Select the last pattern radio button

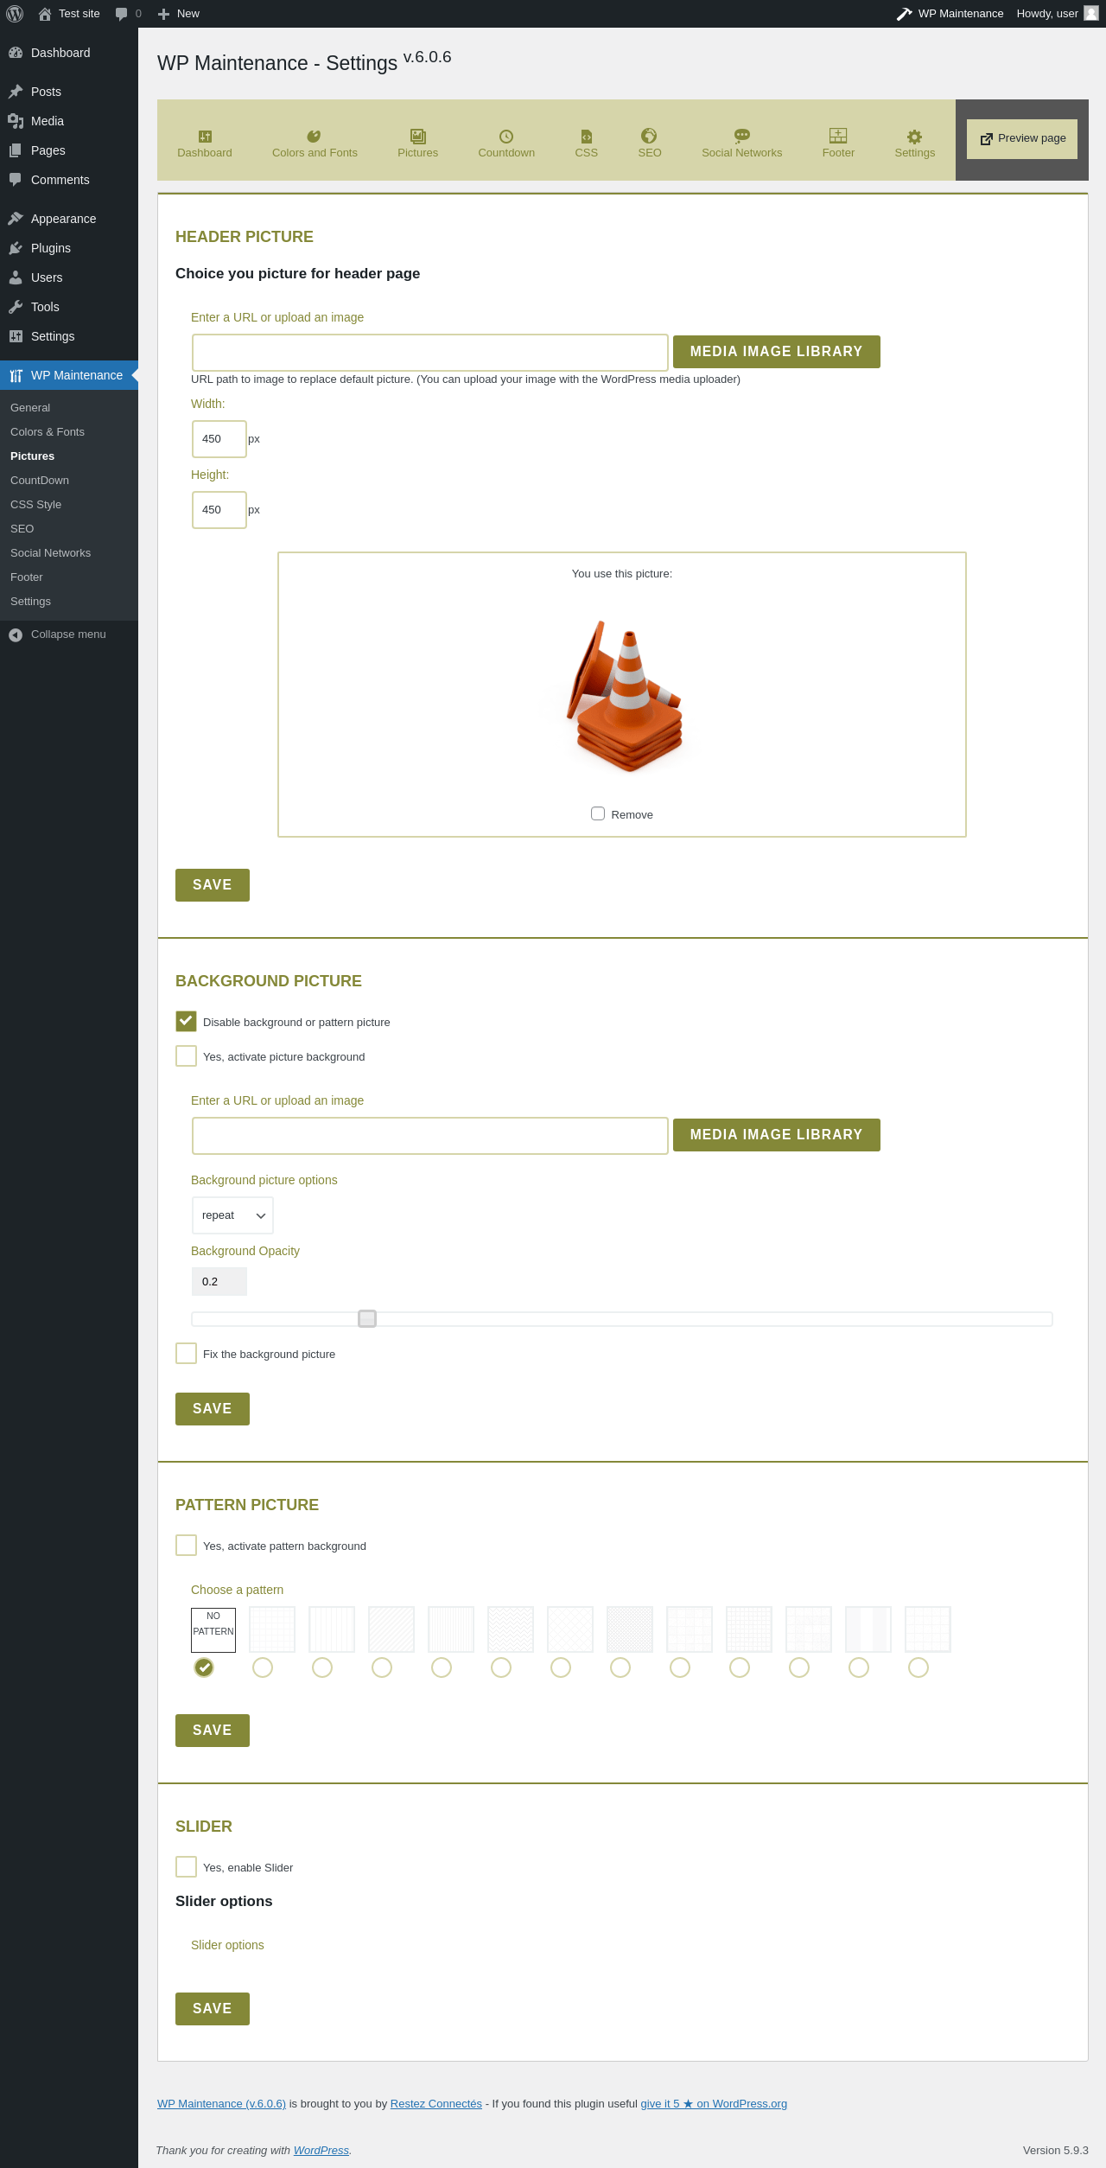click(x=918, y=1667)
